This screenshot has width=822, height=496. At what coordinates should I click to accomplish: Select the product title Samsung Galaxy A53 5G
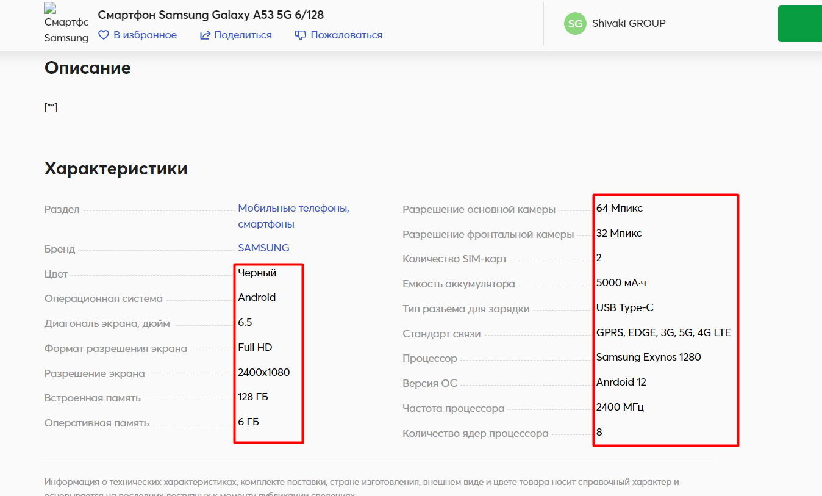[x=211, y=15]
